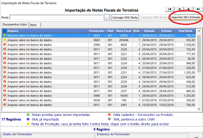Click the red status dot of note 2236
The image size is (203, 138).
tap(5, 86)
